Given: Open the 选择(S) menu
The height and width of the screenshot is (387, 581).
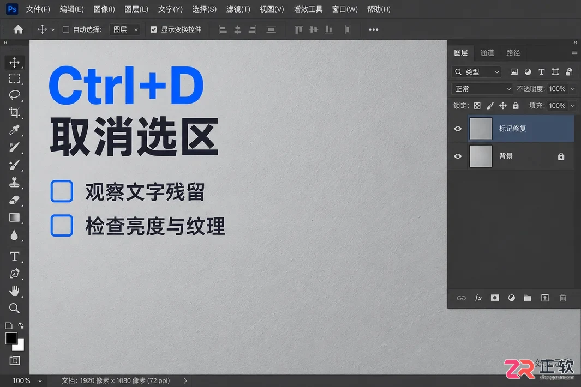Looking at the screenshot, I should click(205, 9).
